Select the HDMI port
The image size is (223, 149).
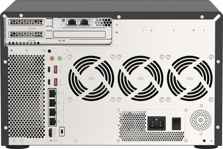click(x=50, y=132)
